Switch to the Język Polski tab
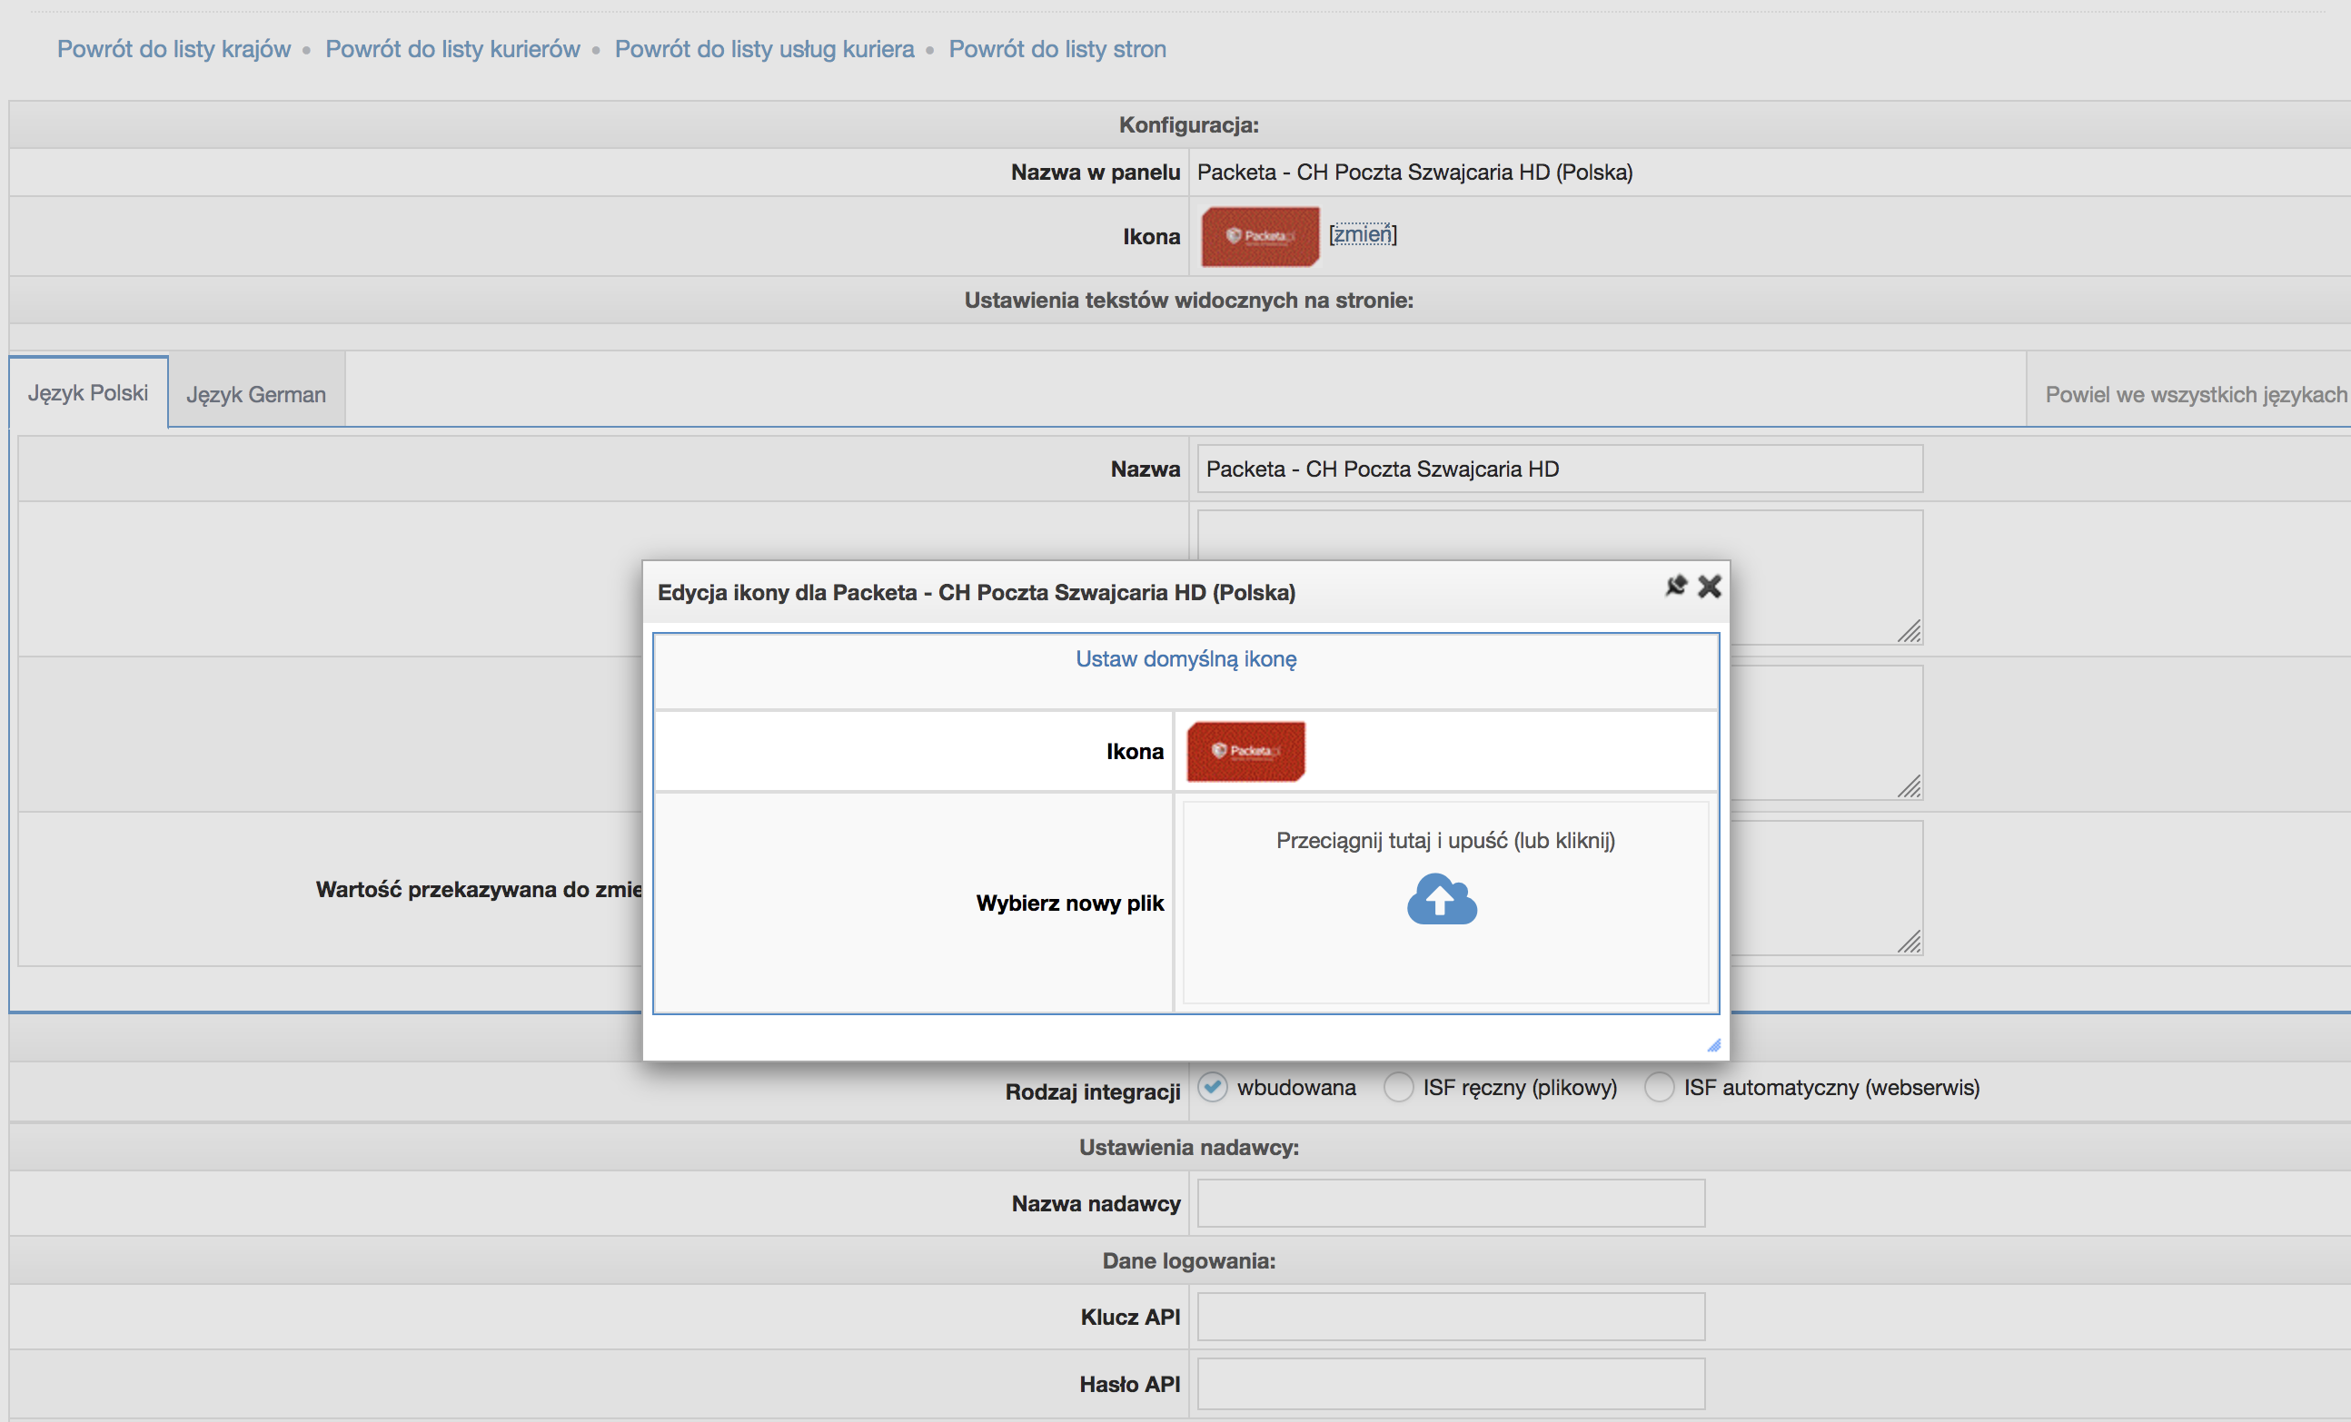This screenshot has height=1422, width=2351. pyautogui.click(x=88, y=393)
